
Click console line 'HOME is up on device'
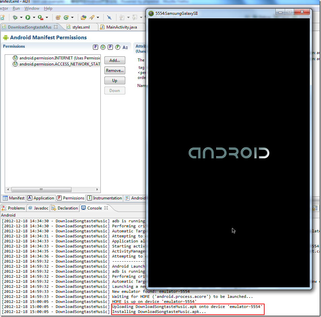pos(154,302)
